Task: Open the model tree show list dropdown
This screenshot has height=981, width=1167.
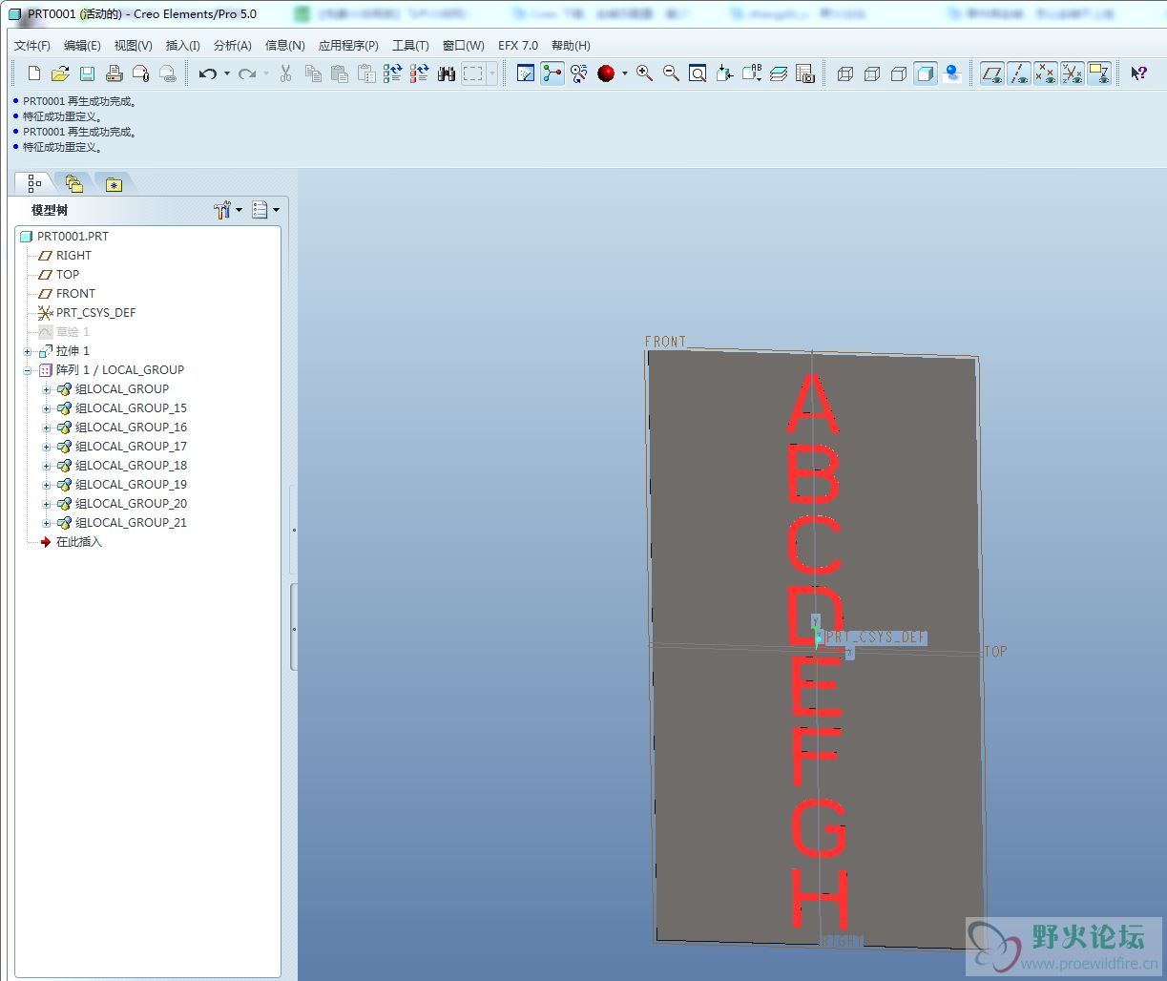Action: (265, 210)
